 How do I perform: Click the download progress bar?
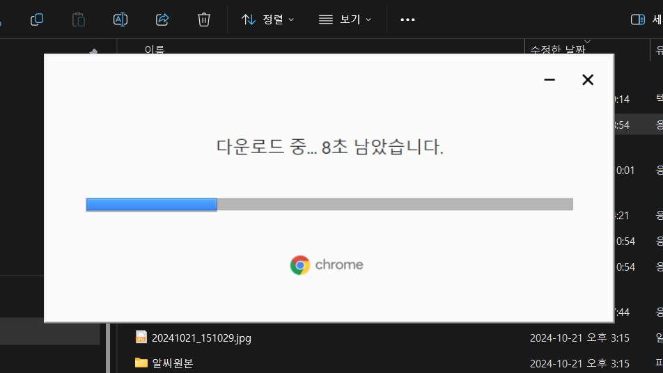tap(329, 205)
